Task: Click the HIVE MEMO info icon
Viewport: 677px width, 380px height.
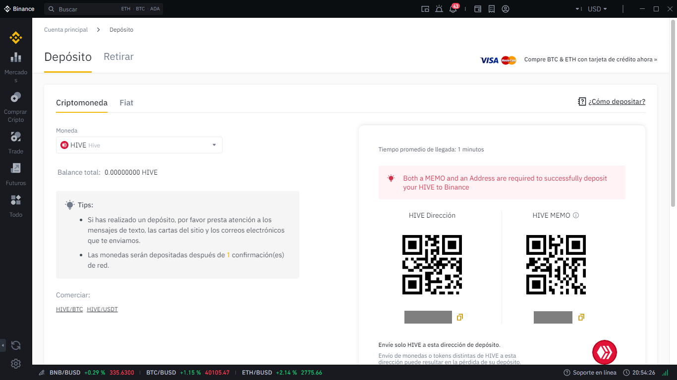Action: [576, 216]
